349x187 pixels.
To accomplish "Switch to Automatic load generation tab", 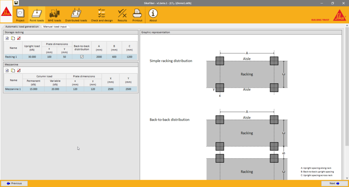I will 22,27.
